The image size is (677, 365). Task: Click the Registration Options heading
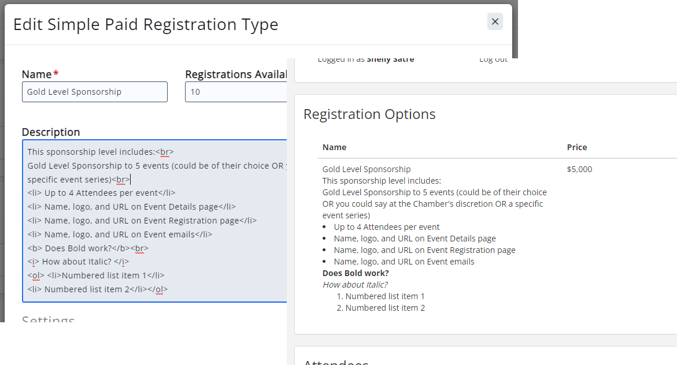coord(369,114)
